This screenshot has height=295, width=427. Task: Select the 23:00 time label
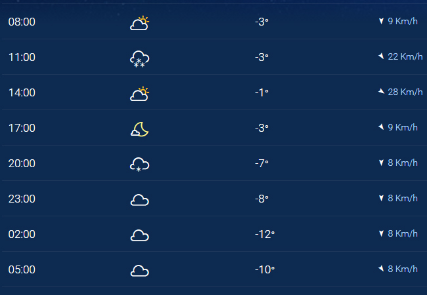[x=22, y=199]
